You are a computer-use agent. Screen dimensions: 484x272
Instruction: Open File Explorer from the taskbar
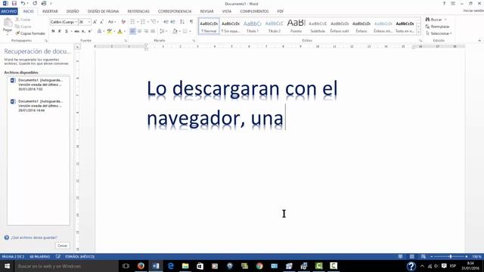click(185, 266)
